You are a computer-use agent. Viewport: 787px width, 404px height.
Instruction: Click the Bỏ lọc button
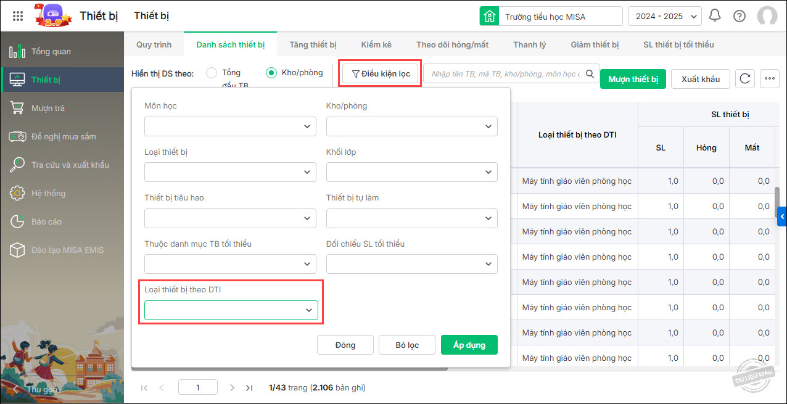pyautogui.click(x=407, y=345)
